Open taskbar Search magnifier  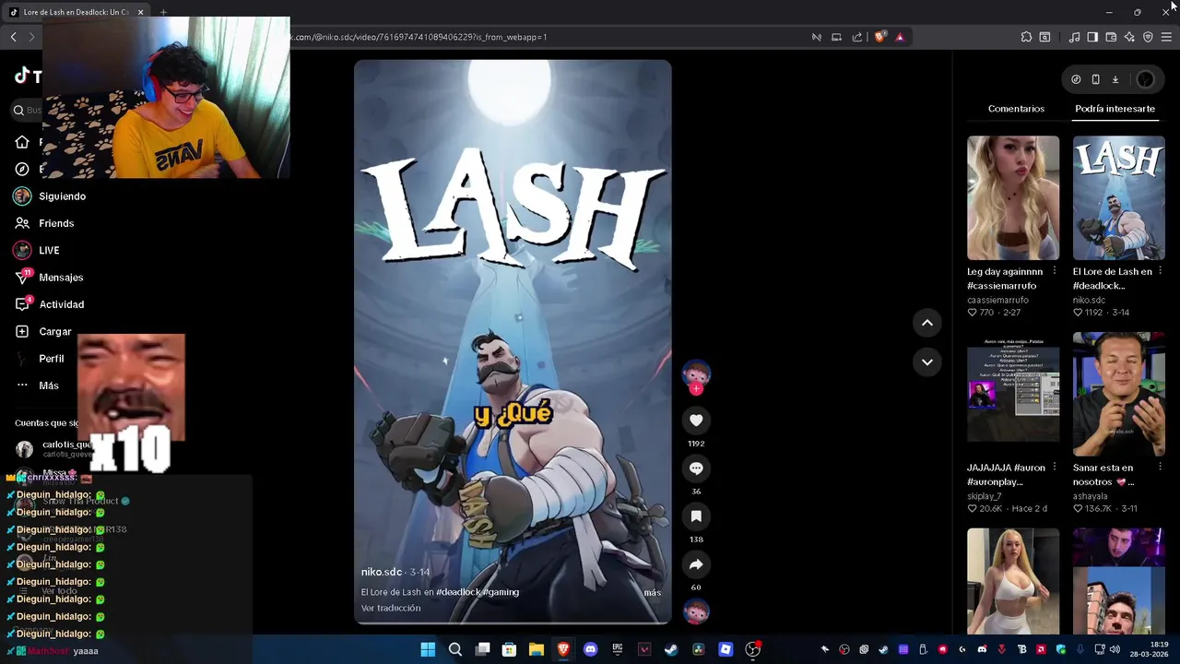455,649
